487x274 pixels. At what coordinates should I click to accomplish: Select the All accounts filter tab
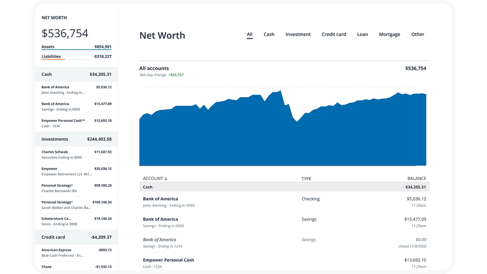click(250, 34)
